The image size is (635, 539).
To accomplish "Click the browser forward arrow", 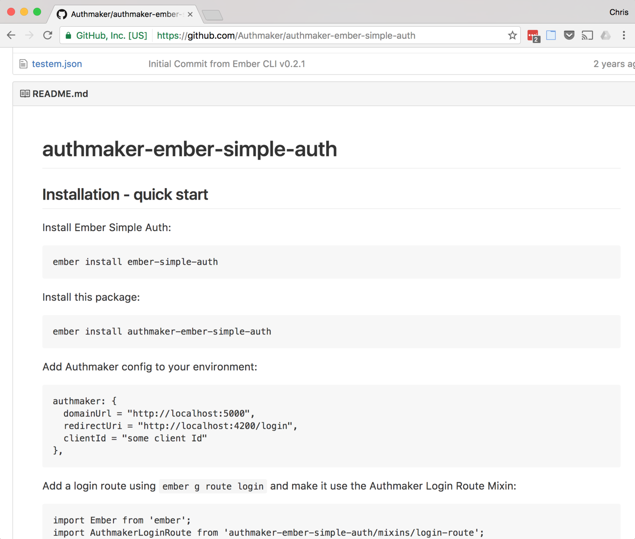I will pyautogui.click(x=29, y=36).
